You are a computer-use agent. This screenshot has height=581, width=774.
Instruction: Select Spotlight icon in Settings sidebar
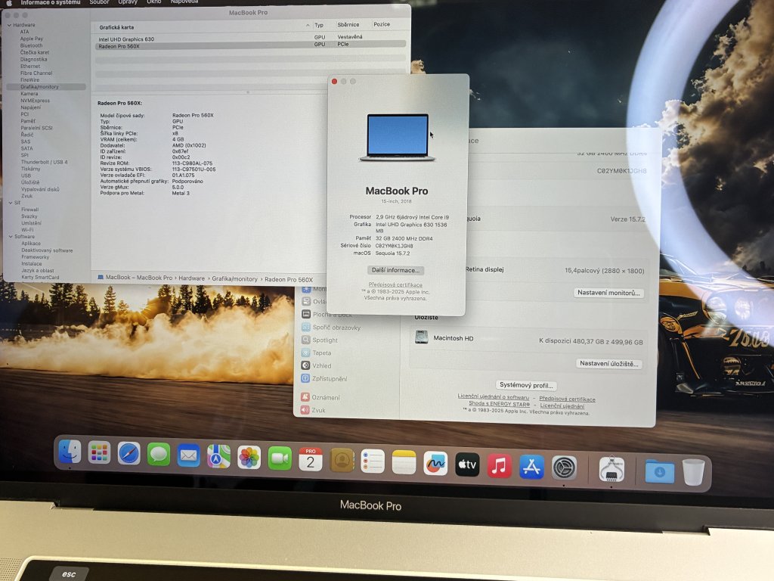tap(305, 340)
